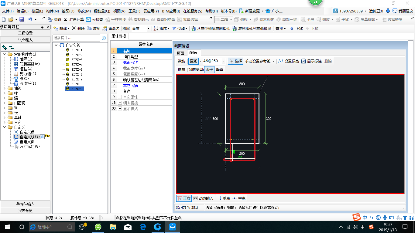Viewport: 415px width, 233px height.
Task: Click 全屏 fullscreen tool
Action: pos(308,19)
